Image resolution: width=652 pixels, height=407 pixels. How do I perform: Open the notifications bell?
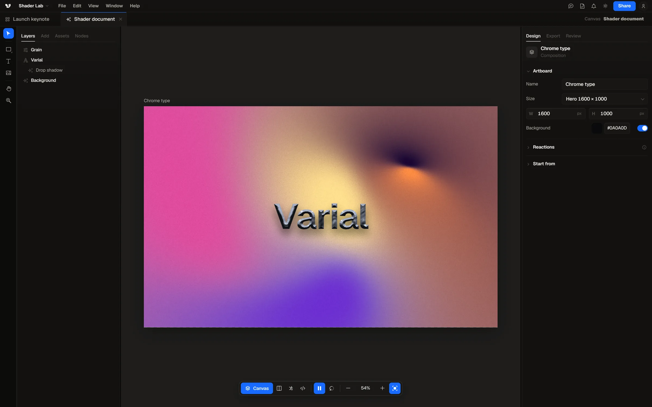[x=594, y=6]
